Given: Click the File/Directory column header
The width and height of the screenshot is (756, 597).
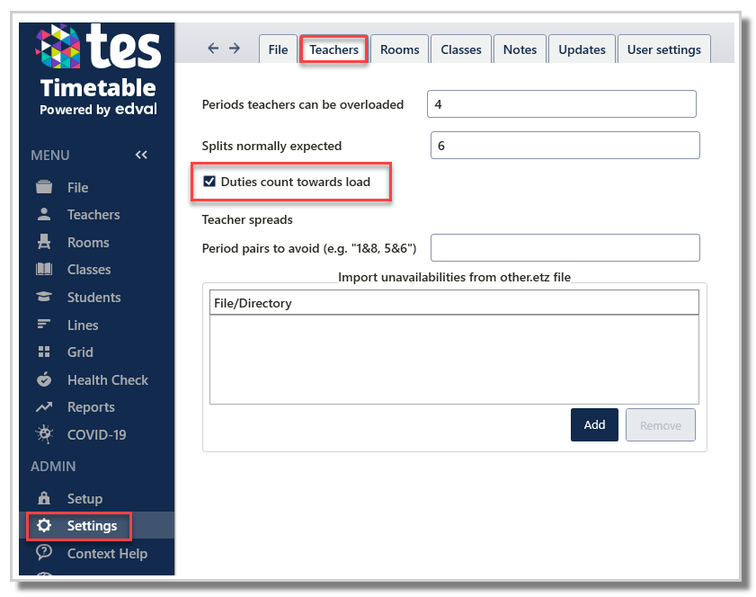Looking at the screenshot, I should pos(454,303).
